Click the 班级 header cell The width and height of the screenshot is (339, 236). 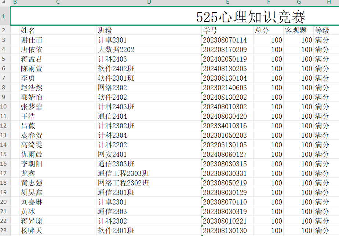coord(105,30)
